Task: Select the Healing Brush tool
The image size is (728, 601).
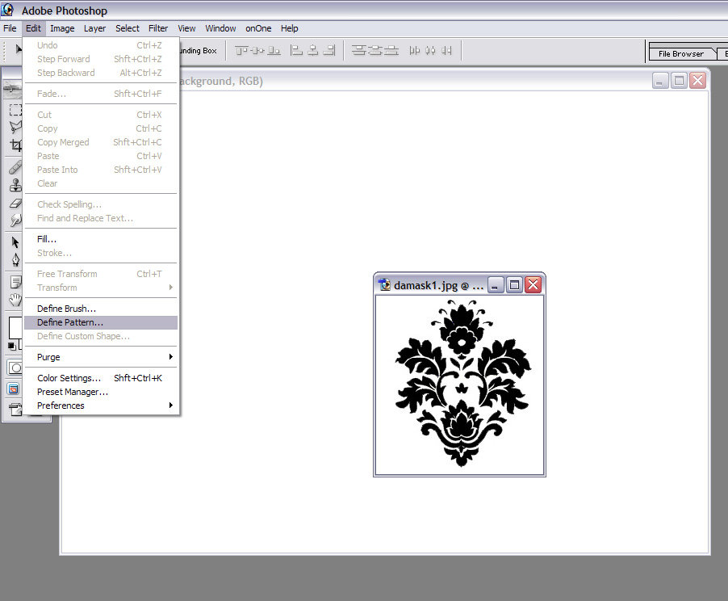Action: tap(15, 167)
